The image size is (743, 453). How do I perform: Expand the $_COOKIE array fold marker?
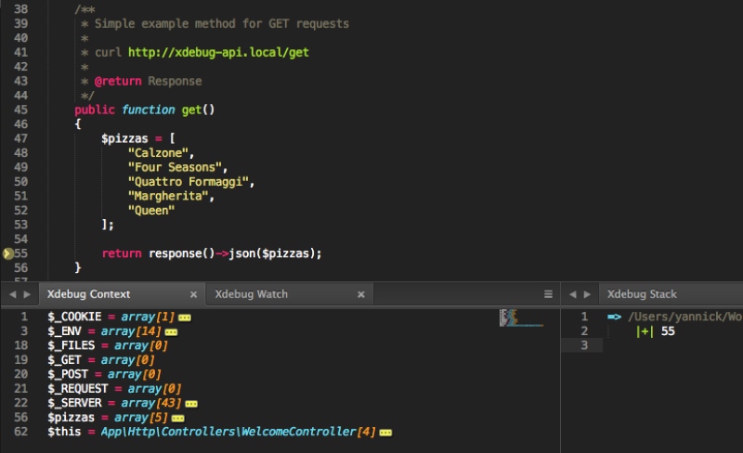click(185, 317)
